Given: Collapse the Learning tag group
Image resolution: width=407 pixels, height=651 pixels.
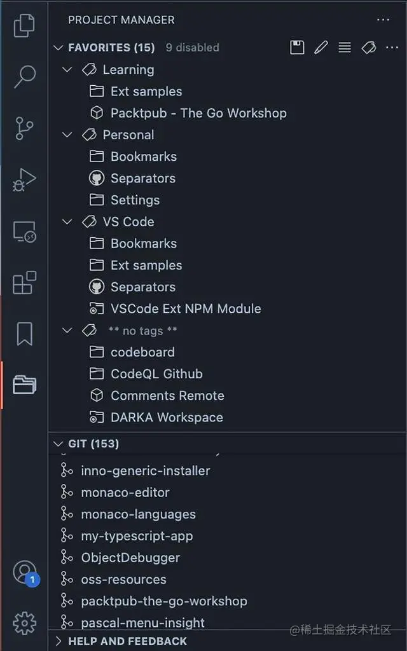Looking at the screenshot, I should tap(67, 70).
